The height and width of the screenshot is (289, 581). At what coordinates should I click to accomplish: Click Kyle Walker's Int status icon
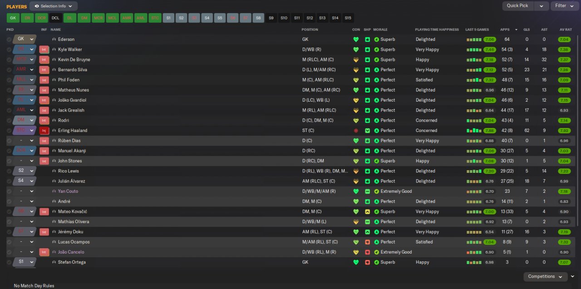click(44, 49)
